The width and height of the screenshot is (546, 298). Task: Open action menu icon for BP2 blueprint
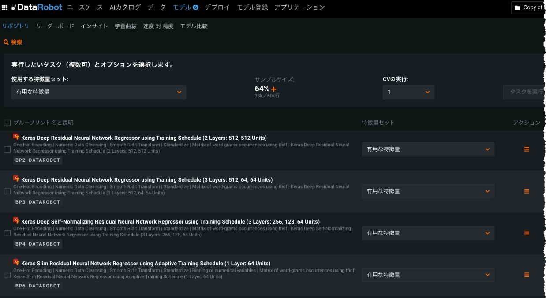(527, 149)
